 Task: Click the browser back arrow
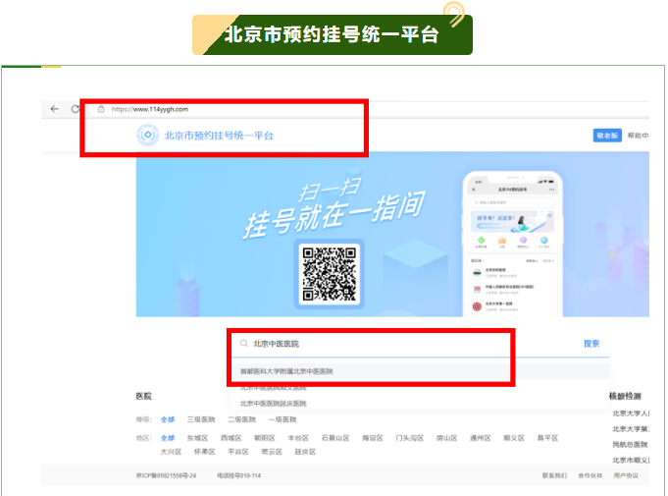click(55, 109)
